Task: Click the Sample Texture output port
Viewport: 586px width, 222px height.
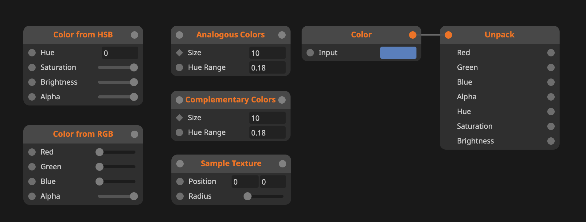Action: pyautogui.click(x=282, y=164)
